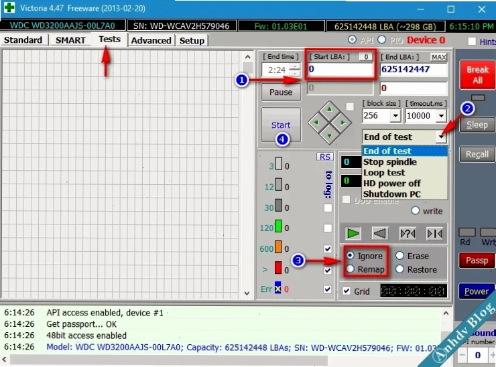Screen dimensions: 496x367
Task: Open the Standard tab
Action: point(23,40)
